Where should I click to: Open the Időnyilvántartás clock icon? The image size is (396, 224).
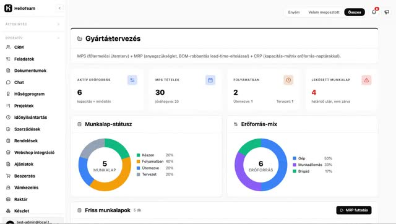click(8, 117)
